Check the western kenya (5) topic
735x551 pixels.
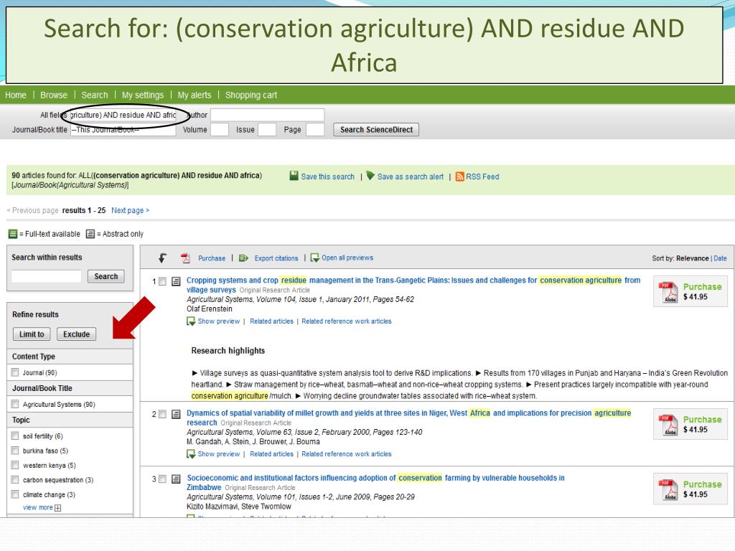[x=15, y=465]
